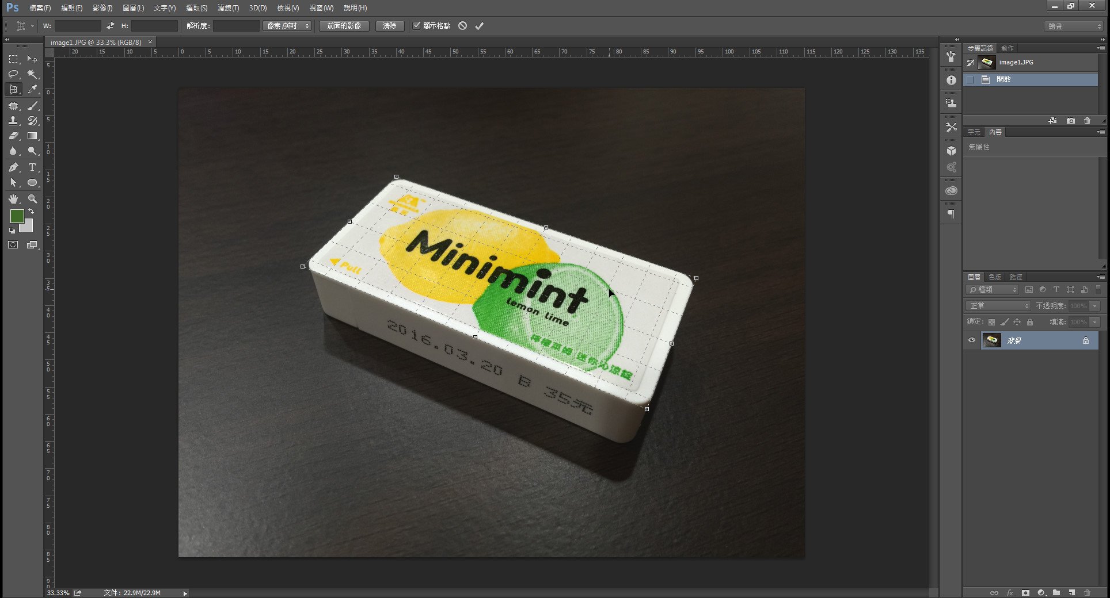Click the 前面的影像 button
This screenshot has width=1110, height=598.
coord(344,26)
